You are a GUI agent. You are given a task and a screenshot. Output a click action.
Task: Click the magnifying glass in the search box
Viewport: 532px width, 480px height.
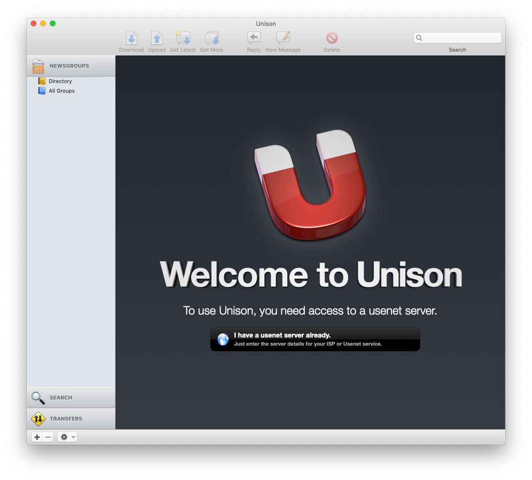(x=419, y=37)
